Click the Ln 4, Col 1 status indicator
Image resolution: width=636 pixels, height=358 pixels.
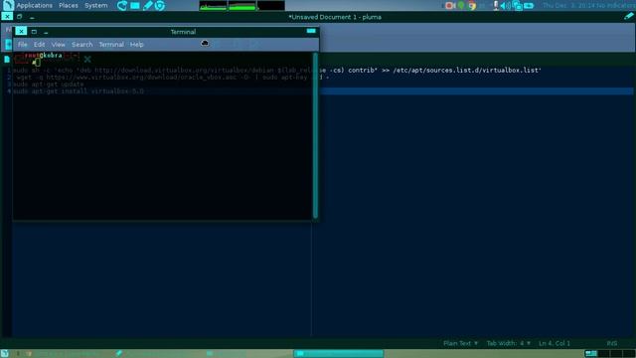point(555,343)
